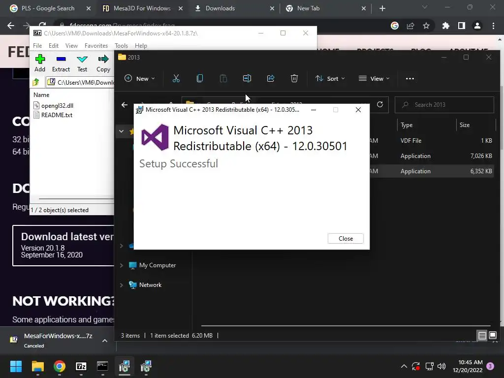This screenshot has height=378, width=504.
Task: Open the Edit menu in 7-Zip
Action: pyautogui.click(x=53, y=46)
